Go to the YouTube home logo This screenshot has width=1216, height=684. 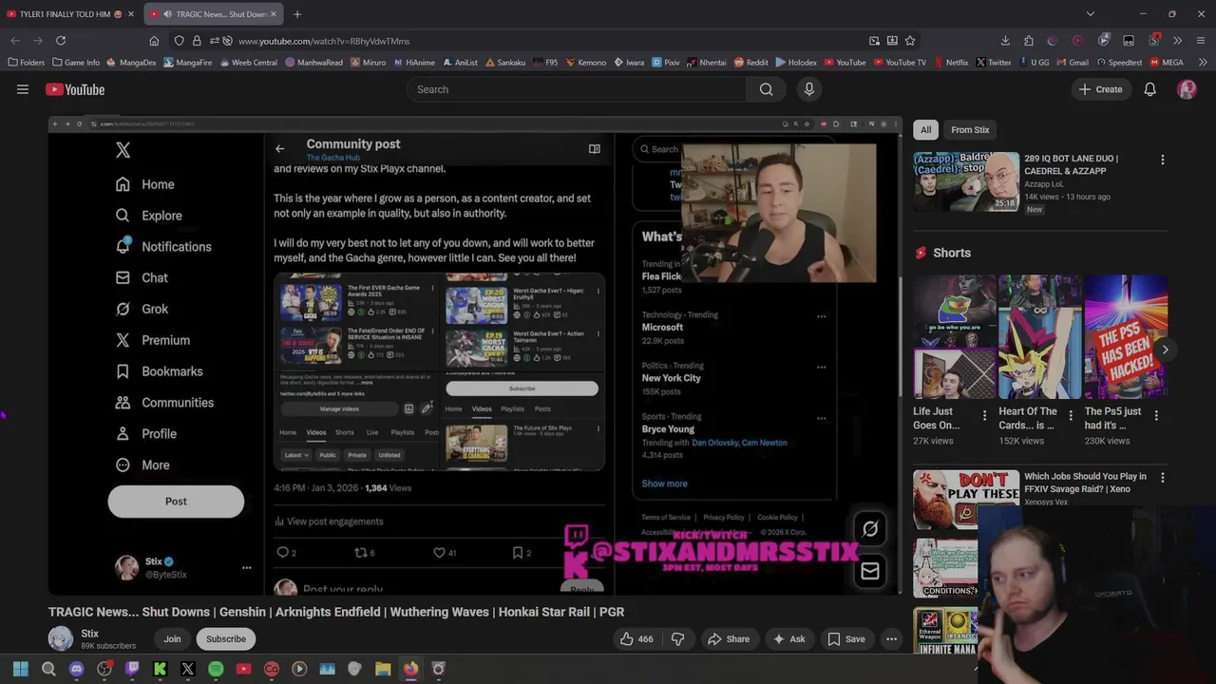pos(75,89)
